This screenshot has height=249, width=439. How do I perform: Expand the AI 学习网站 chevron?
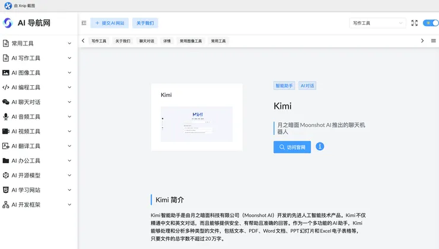pos(69,190)
